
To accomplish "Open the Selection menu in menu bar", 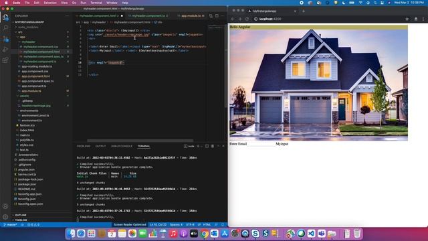I will (50, 3).
